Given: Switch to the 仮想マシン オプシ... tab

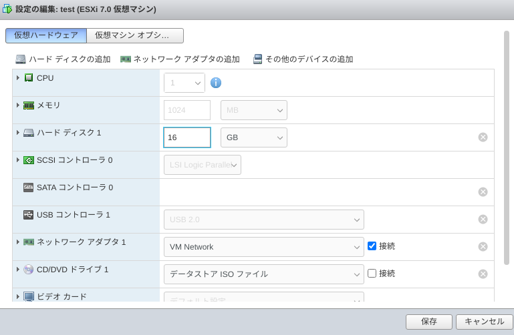Looking at the screenshot, I should click(x=135, y=35).
